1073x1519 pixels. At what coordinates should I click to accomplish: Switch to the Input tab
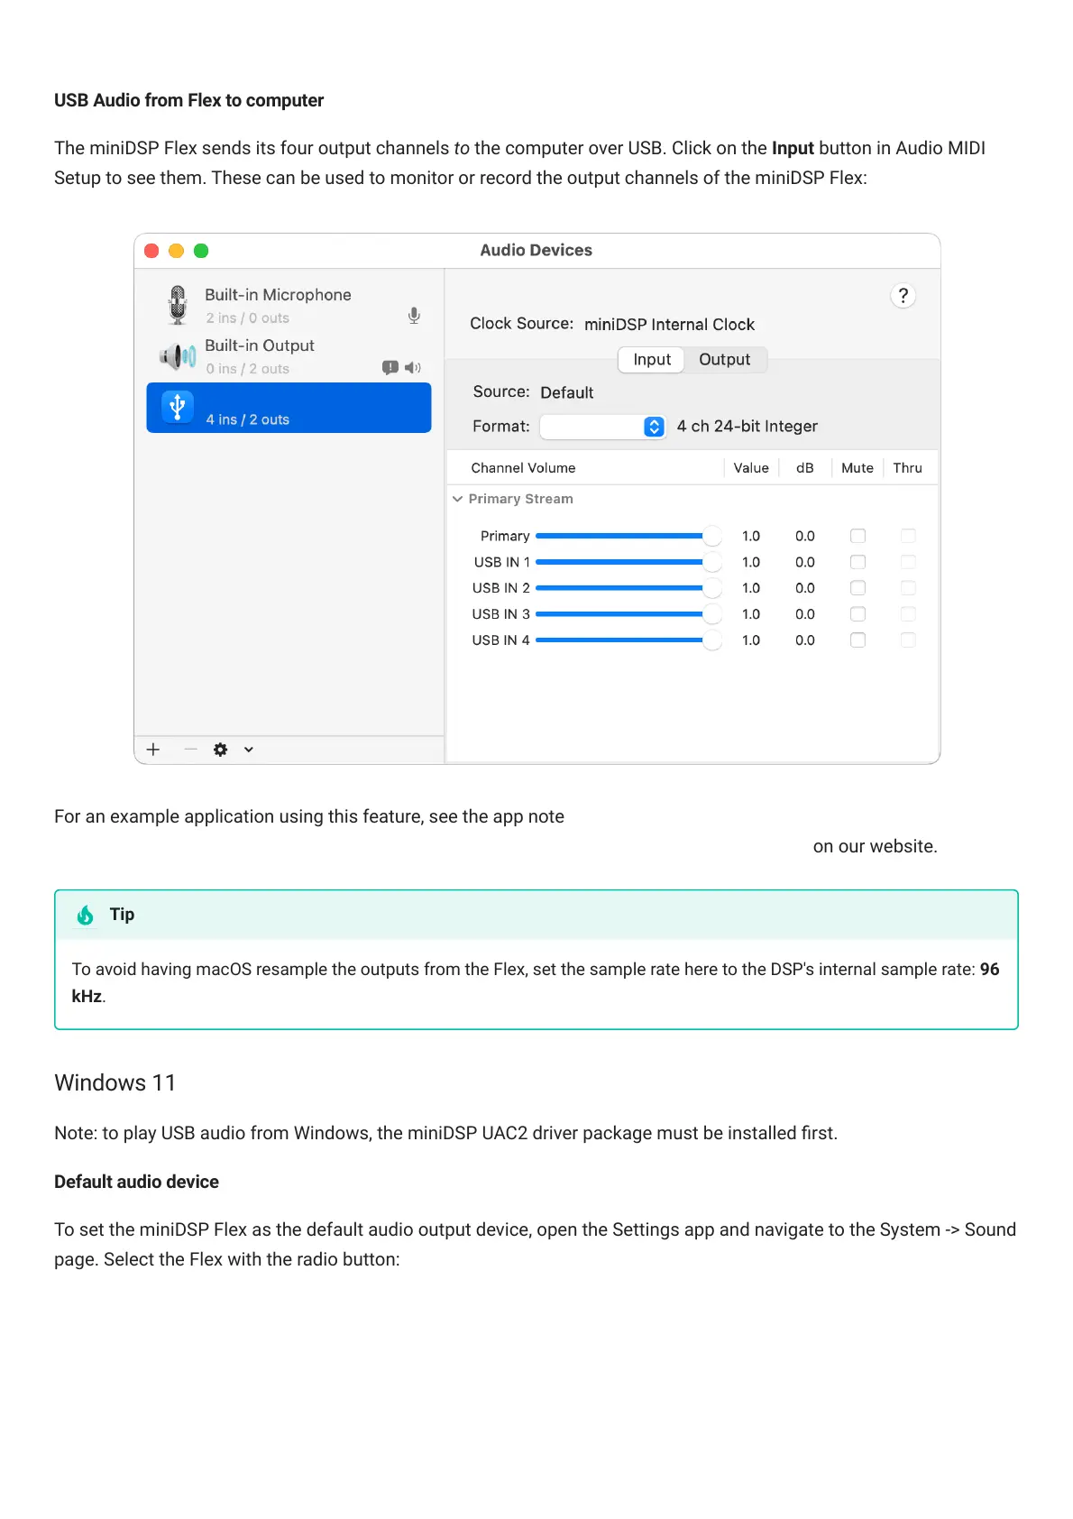coord(652,360)
